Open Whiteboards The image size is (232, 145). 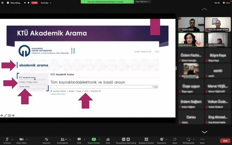[x=188, y=141]
